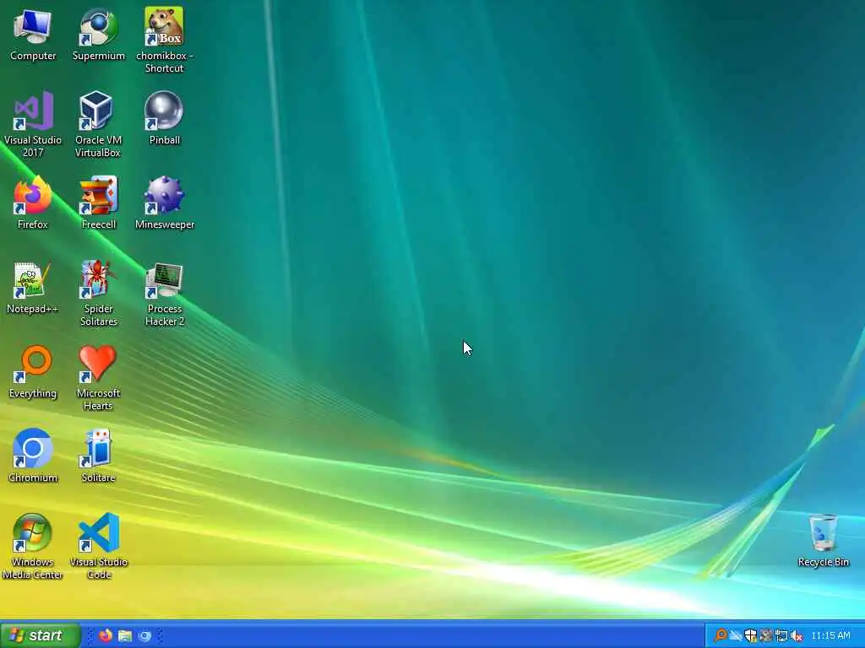
Task: Select the Oracle VM VirtualBox icon
Action: 98,125
